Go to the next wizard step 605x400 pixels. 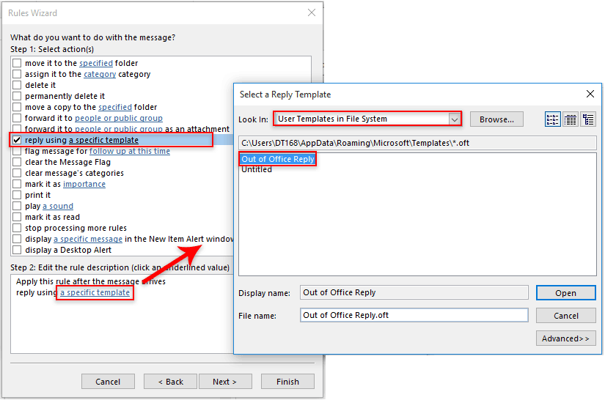[x=224, y=382]
